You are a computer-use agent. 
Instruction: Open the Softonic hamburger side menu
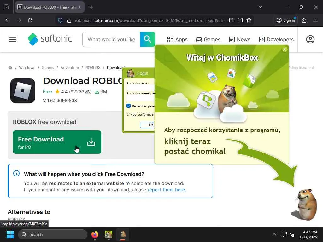[13, 39]
